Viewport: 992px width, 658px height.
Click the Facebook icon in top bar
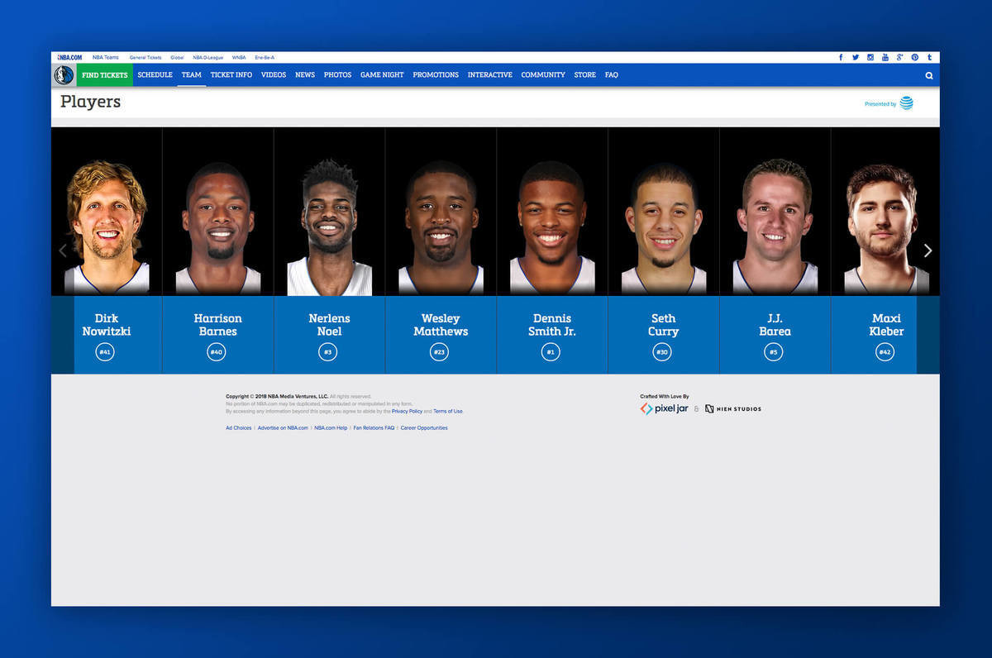click(841, 58)
